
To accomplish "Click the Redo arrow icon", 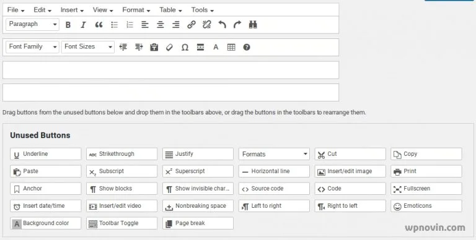I will click(x=237, y=25).
